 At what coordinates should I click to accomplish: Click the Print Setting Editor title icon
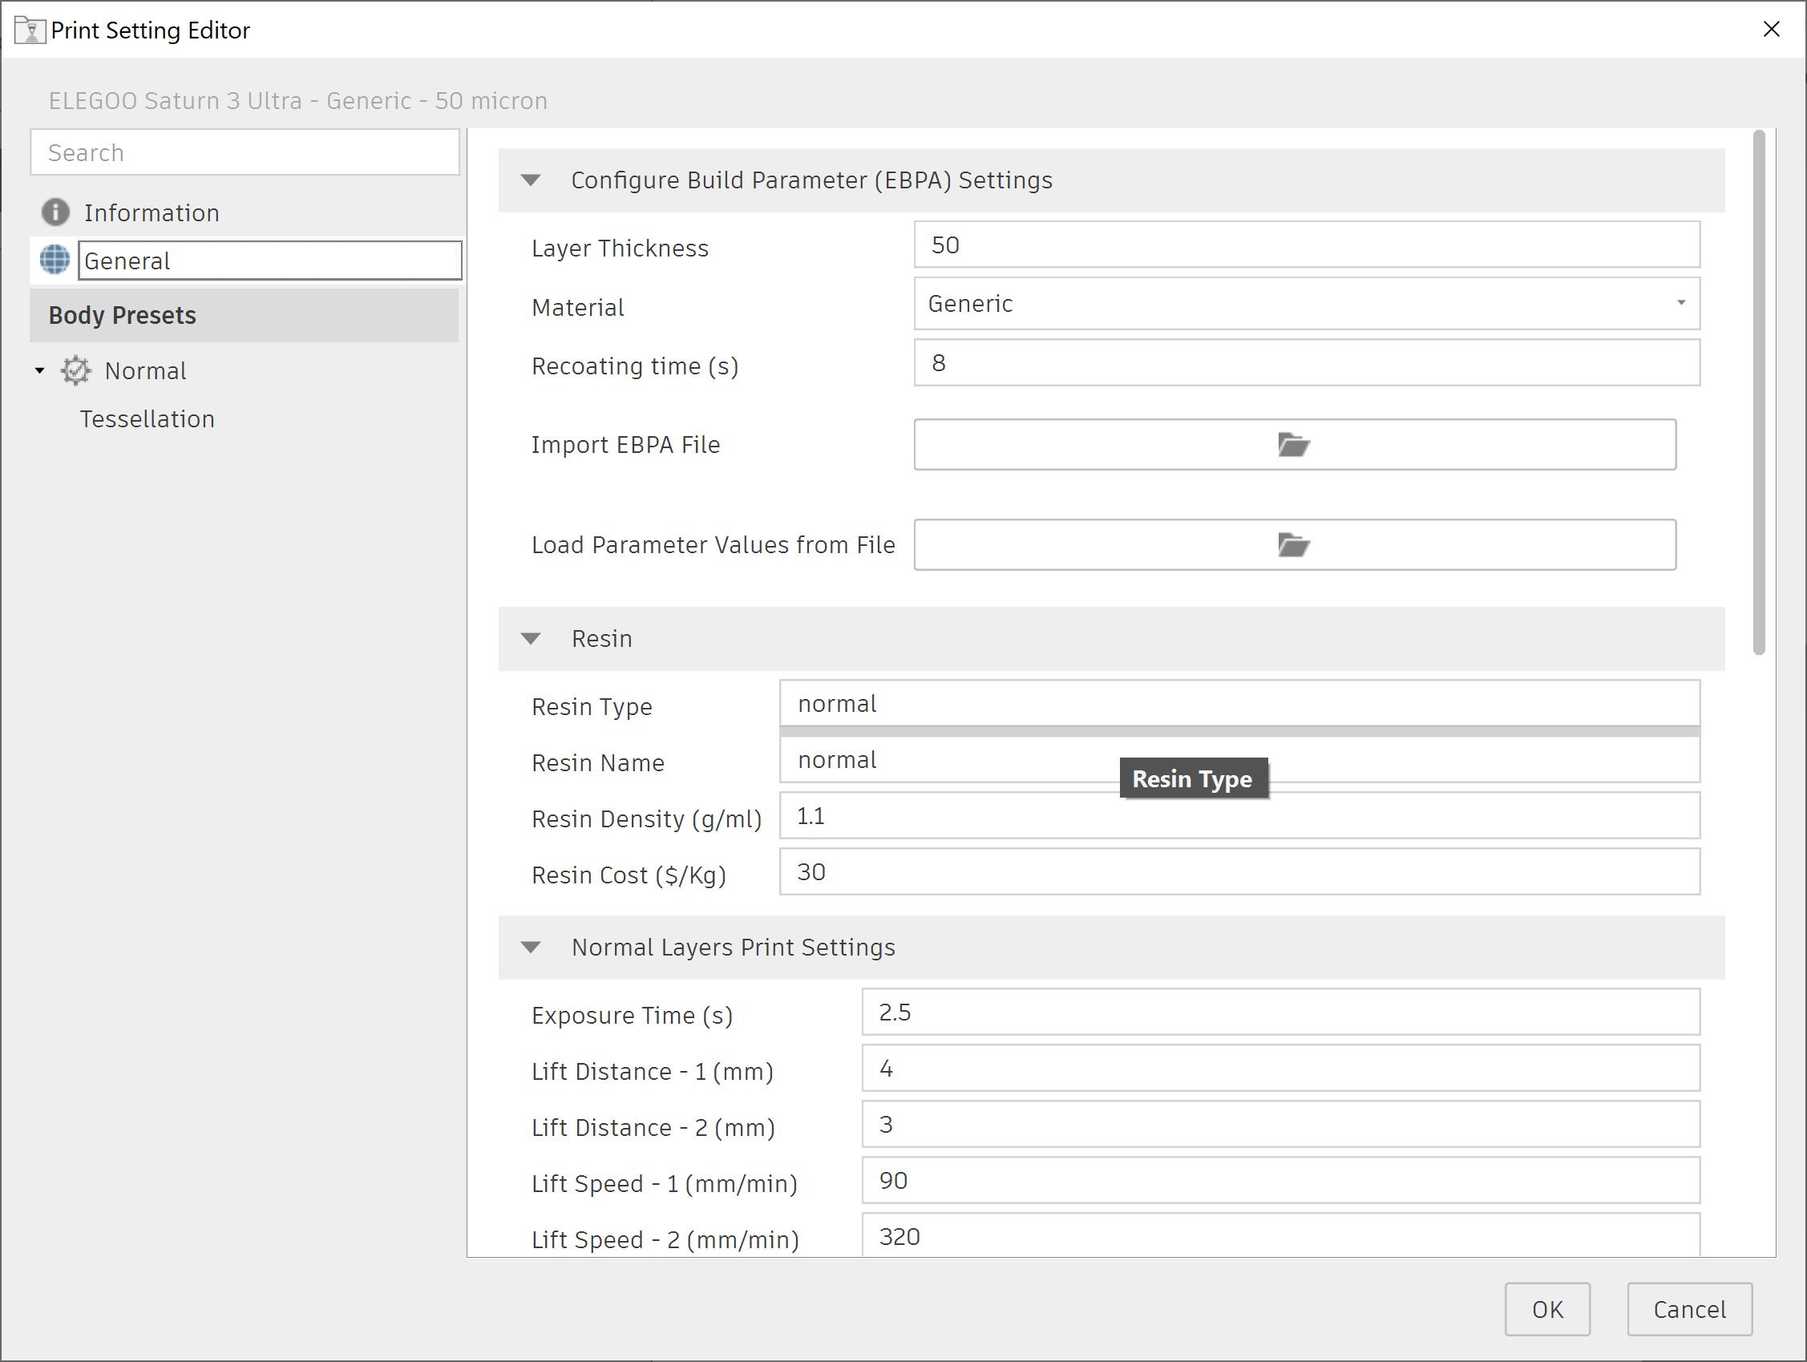click(30, 30)
